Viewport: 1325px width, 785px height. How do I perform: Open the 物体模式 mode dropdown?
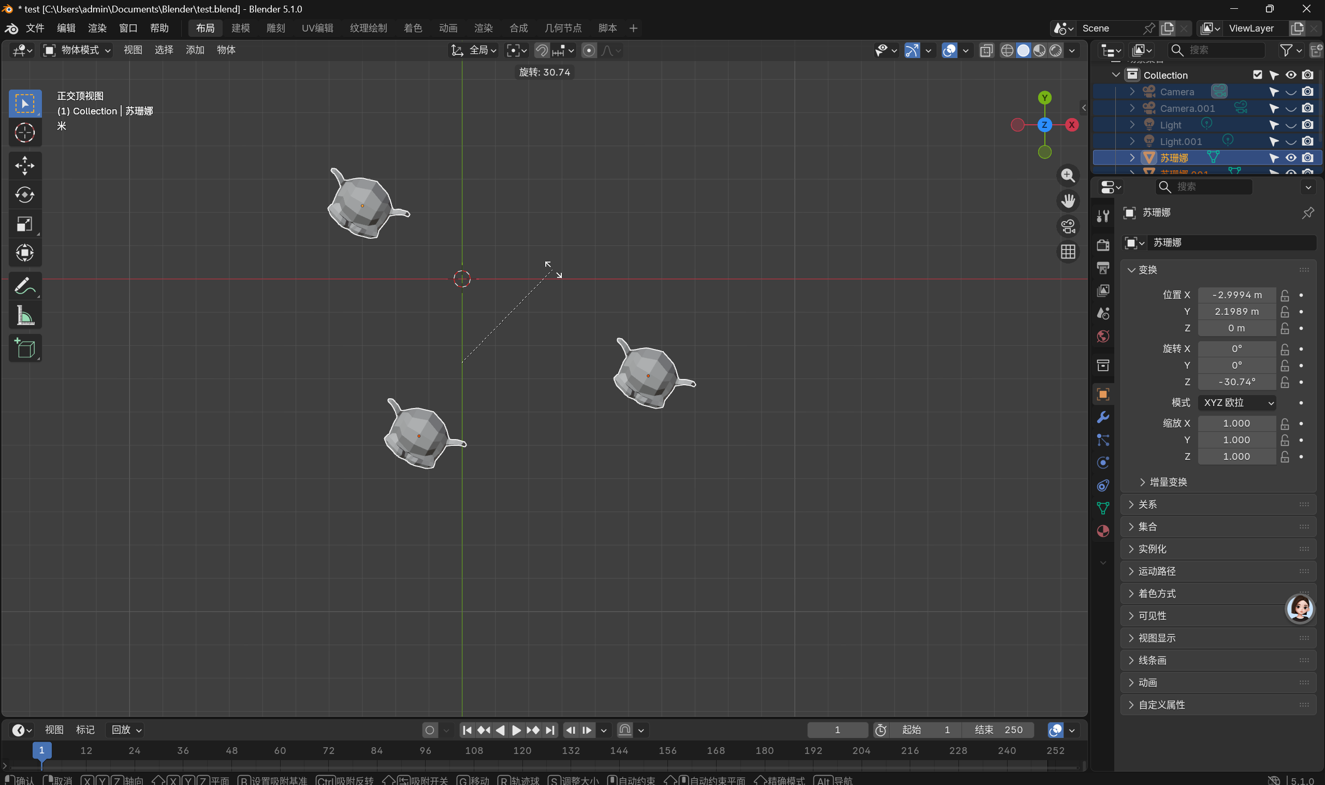click(77, 50)
